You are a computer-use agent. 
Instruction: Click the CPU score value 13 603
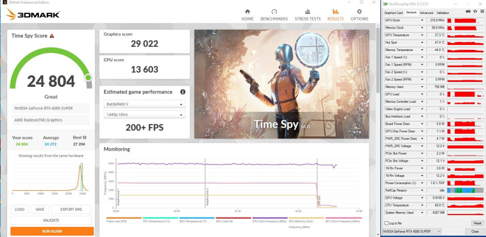145,69
